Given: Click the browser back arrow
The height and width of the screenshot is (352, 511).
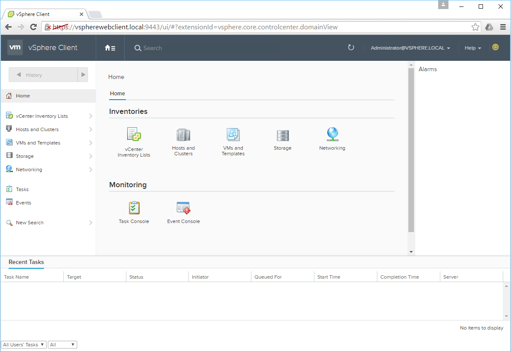Looking at the screenshot, I should tap(9, 27).
